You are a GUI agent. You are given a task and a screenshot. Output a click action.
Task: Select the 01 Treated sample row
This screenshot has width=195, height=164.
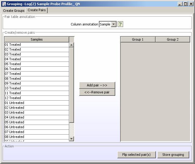pyautogui.click(x=37, y=45)
